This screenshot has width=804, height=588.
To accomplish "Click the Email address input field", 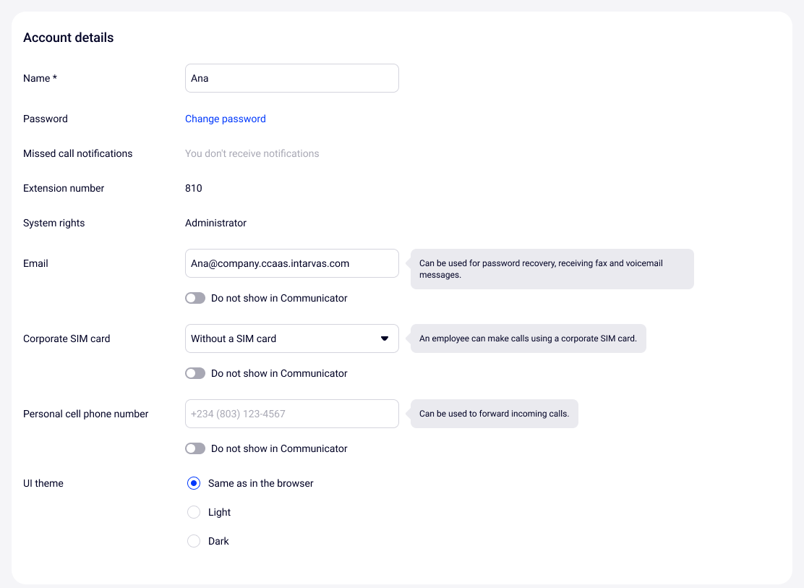I will (x=291, y=263).
